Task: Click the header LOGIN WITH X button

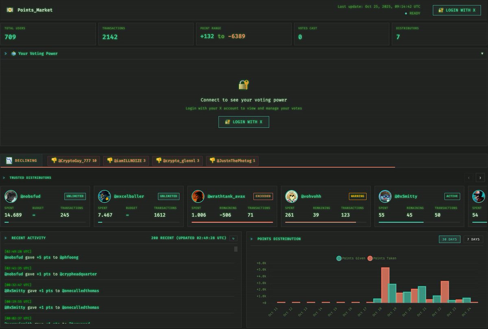Action: (x=457, y=10)
